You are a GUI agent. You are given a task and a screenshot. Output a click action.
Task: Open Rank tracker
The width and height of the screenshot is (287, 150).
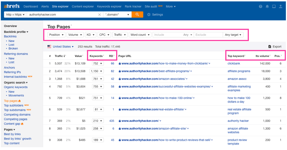pyautogui.click(x=133, y=6)
